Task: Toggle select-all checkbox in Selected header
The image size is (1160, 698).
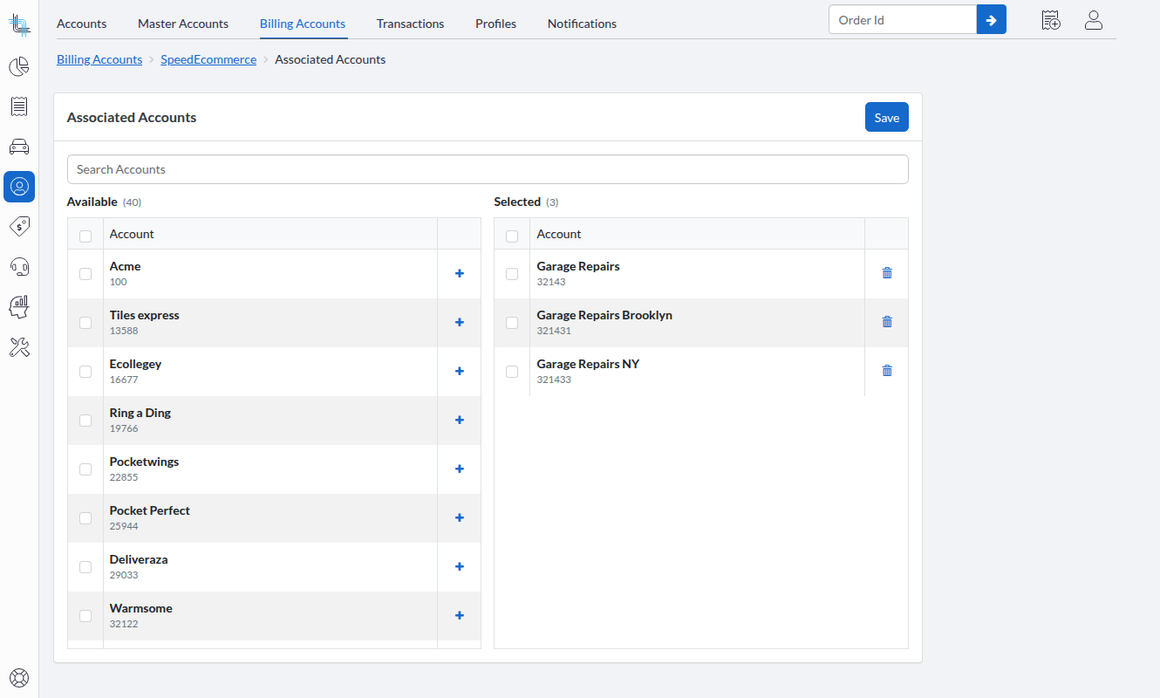Action: click(x=512, y=236)
